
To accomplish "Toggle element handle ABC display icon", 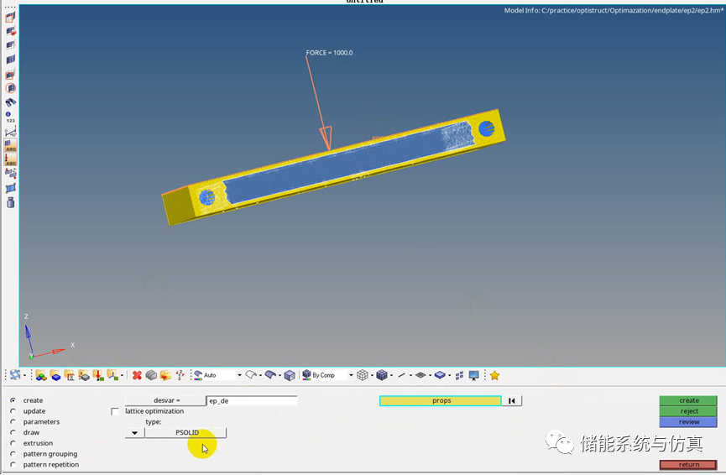I will [x=10, y=145].
